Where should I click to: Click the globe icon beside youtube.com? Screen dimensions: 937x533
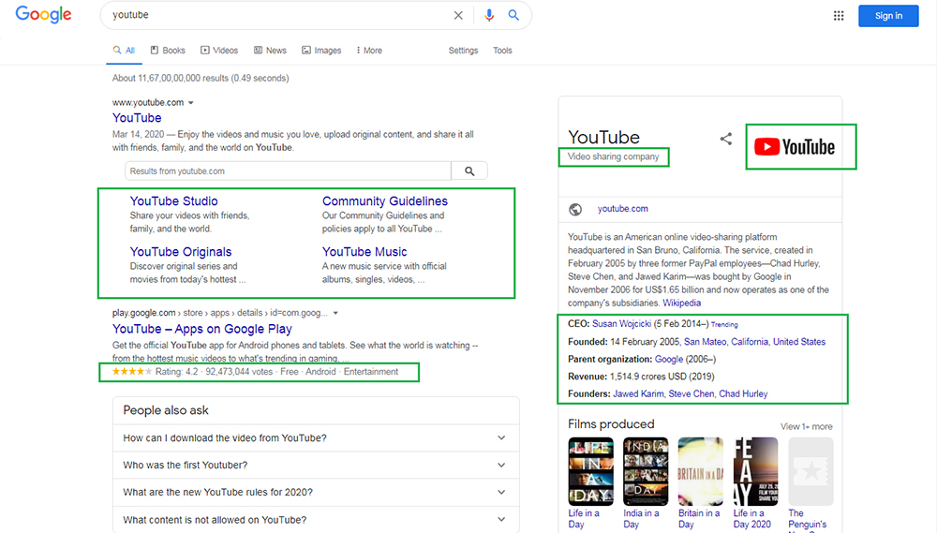[x=575, y=209]
